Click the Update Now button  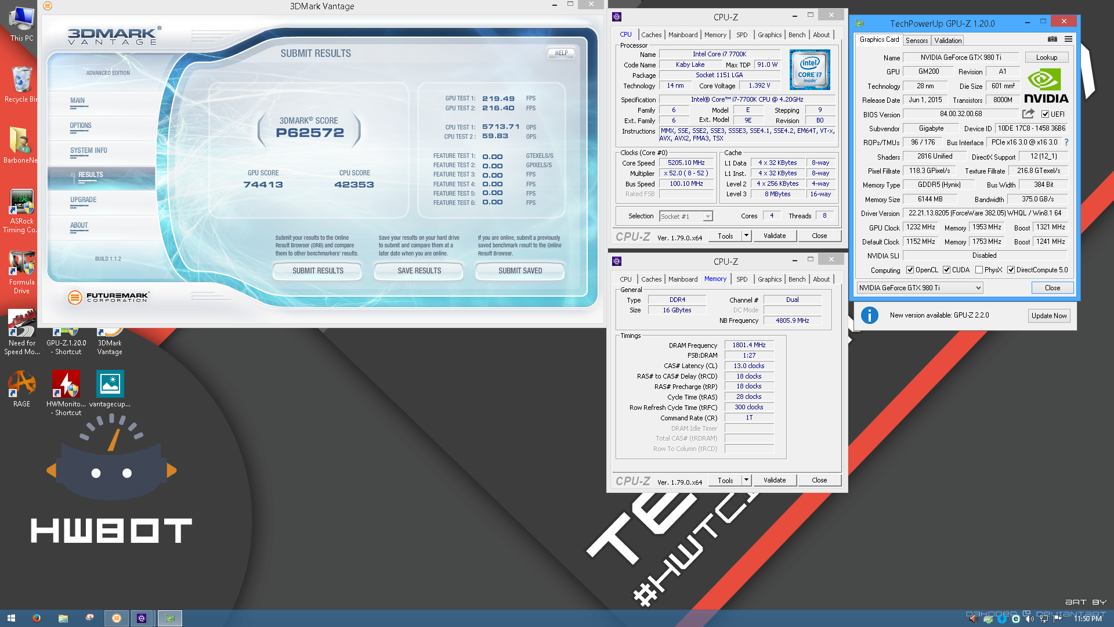point(1048,316)
